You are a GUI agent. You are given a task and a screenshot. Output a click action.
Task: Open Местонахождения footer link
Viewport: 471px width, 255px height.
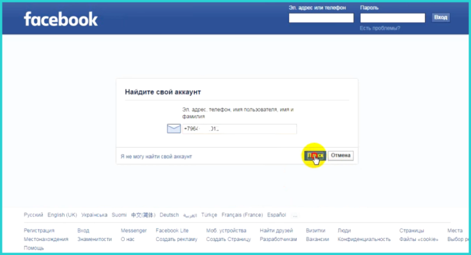pyautogui.click(x=46, y=240)
